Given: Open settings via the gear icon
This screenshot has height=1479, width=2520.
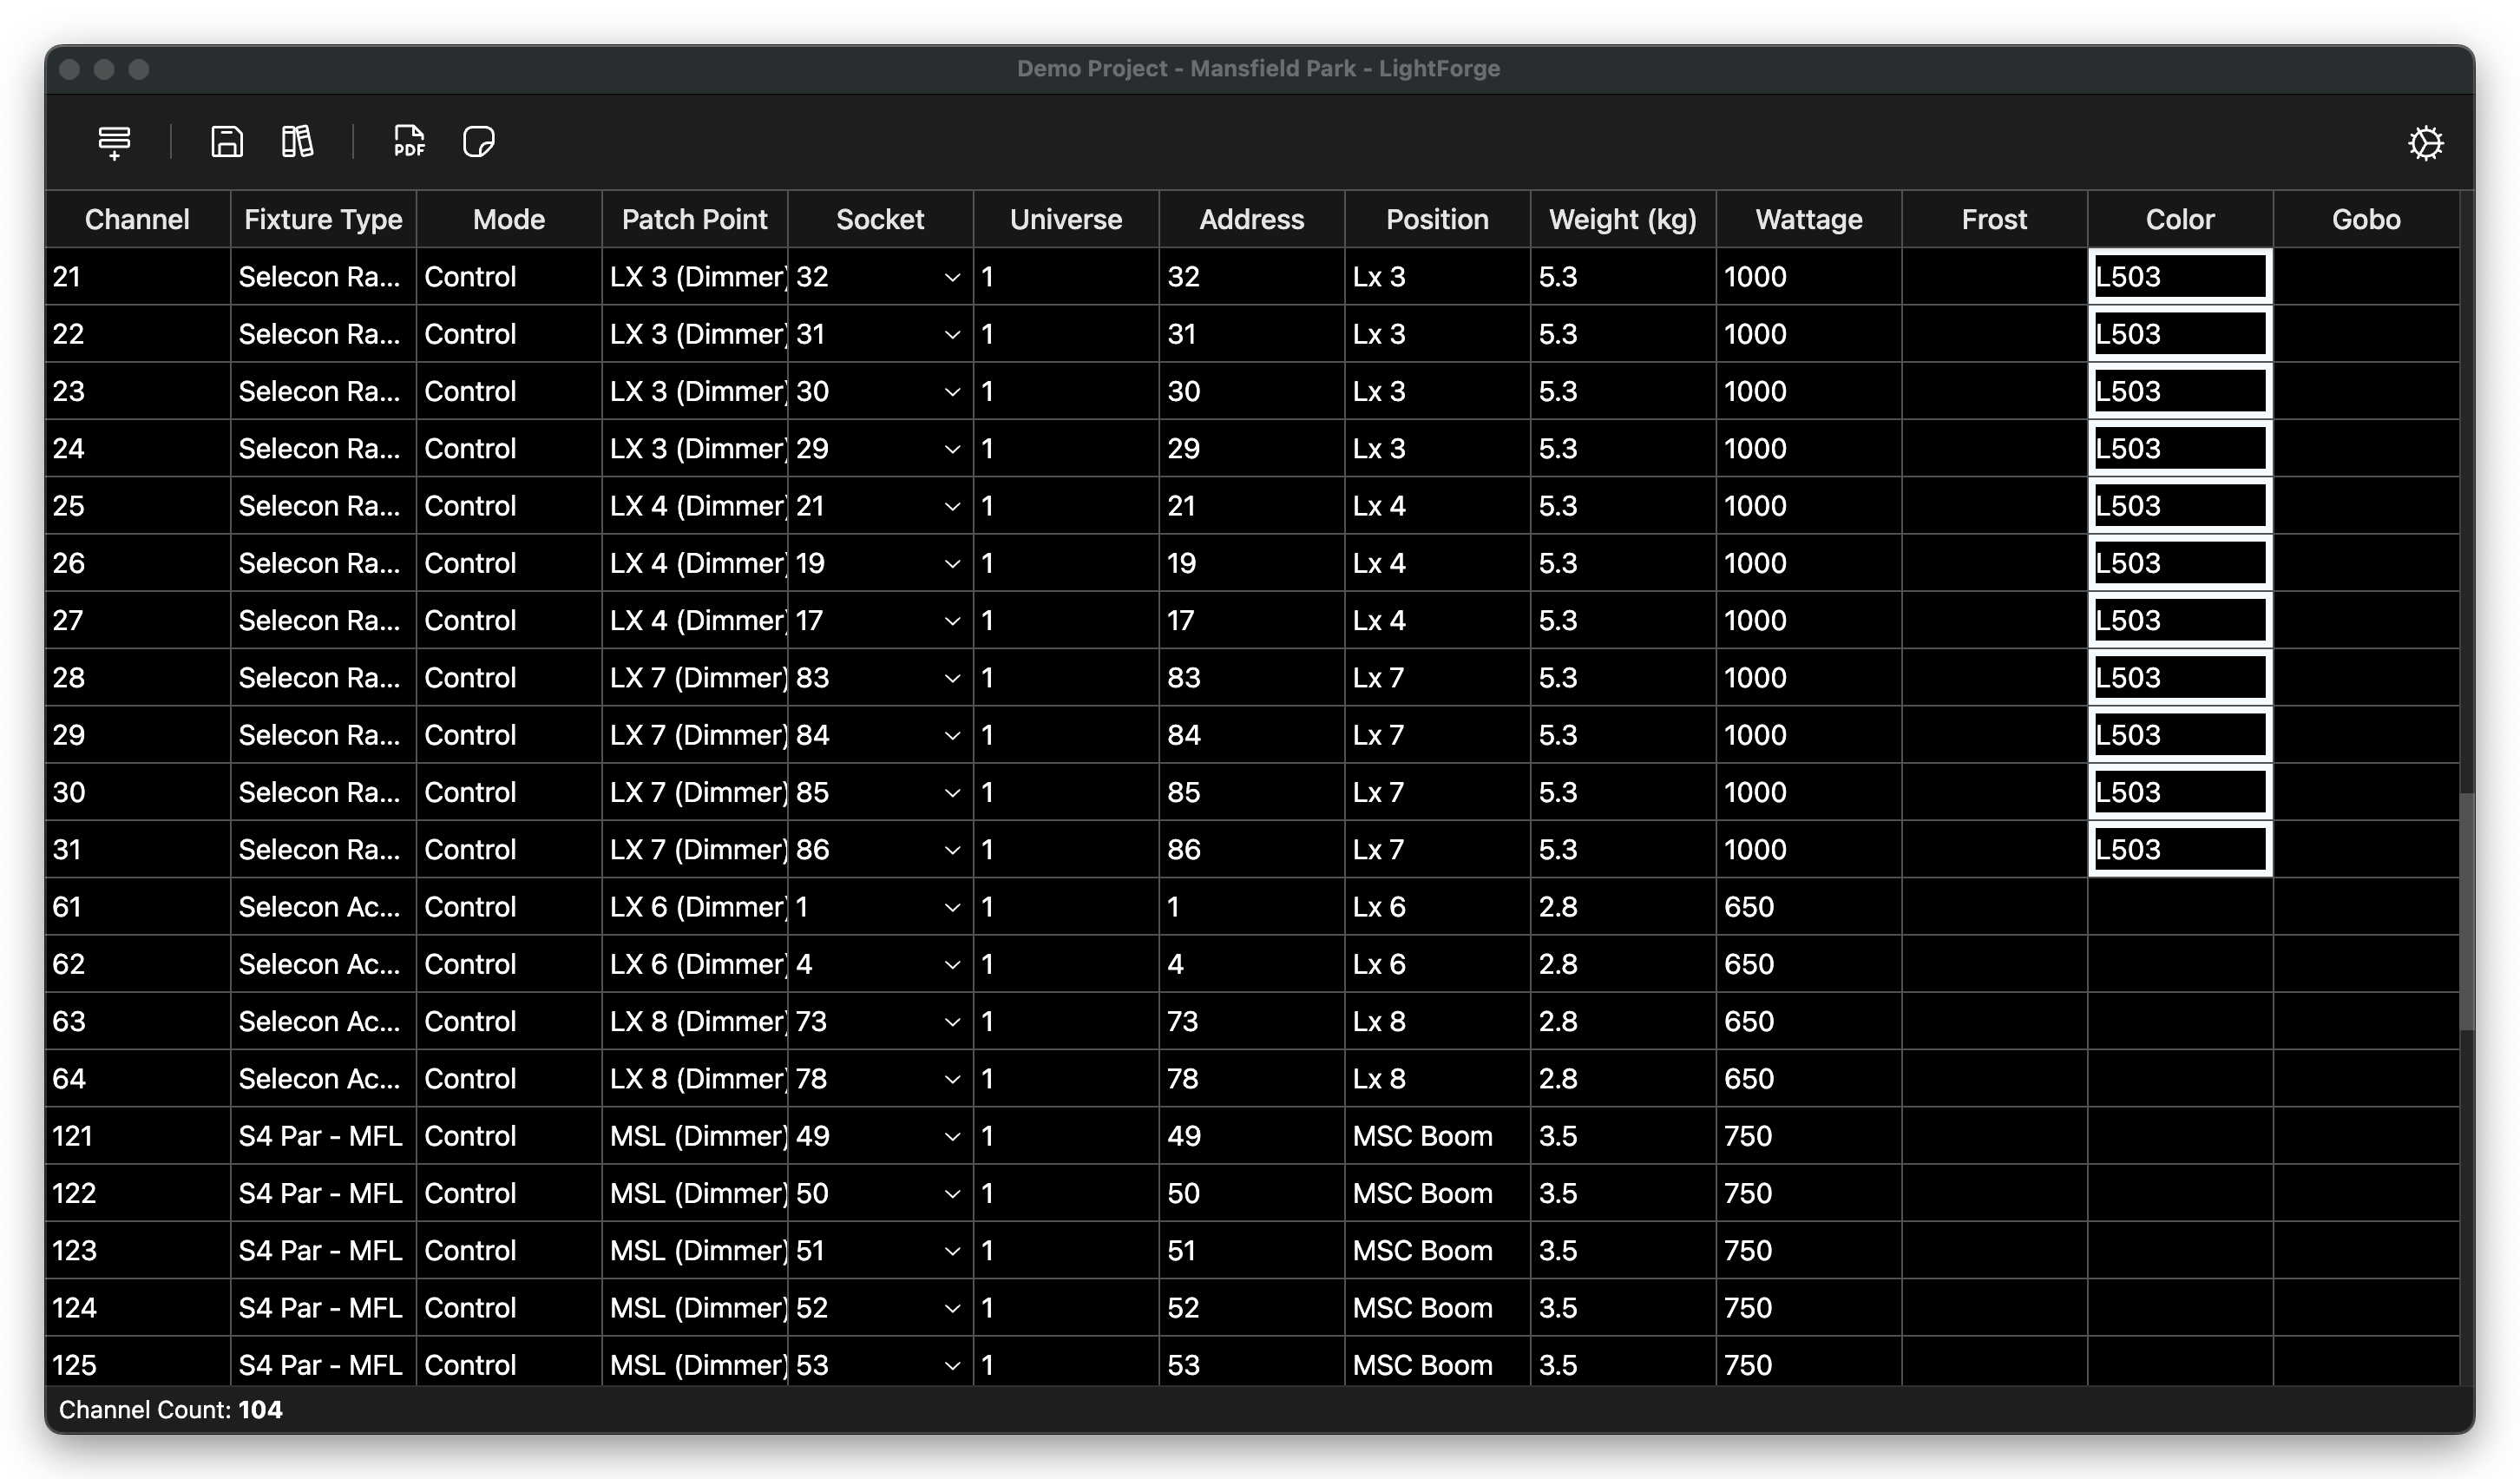Looking at the screenshot, I should 2425,143.
